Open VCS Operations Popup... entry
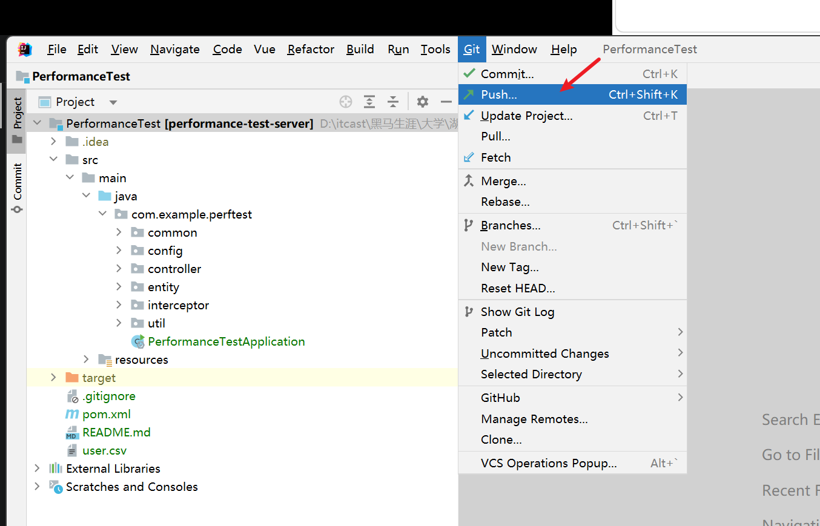 coord(572,463)
